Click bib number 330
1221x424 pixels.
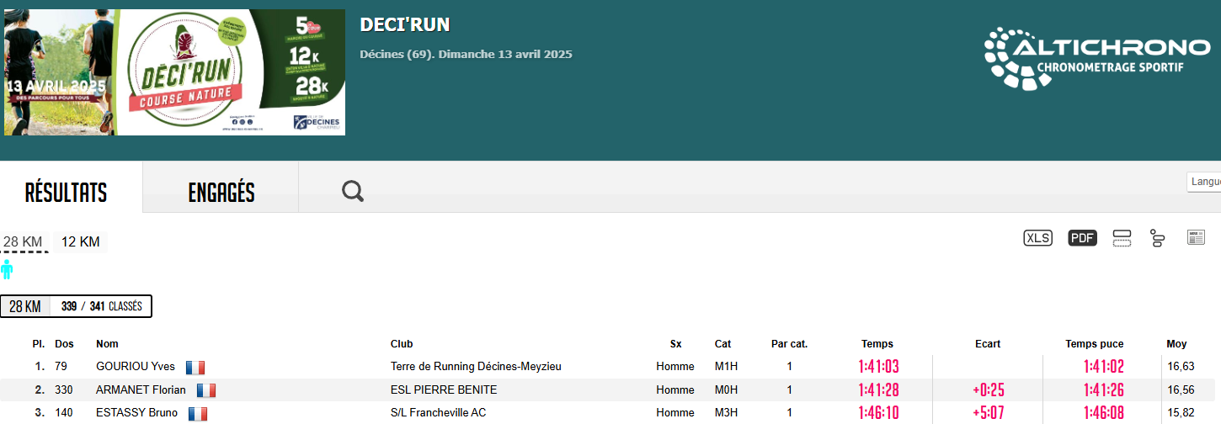64,390
